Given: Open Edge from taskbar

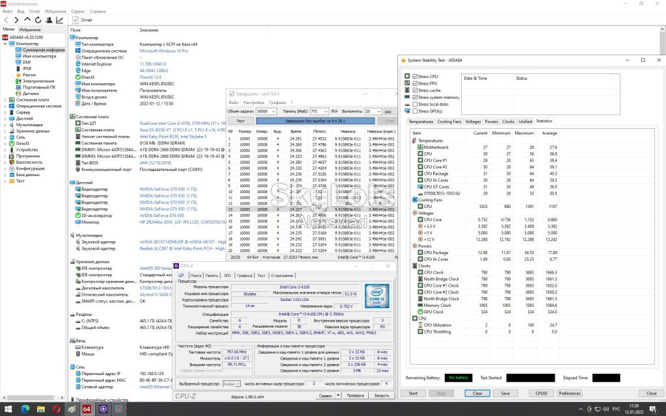Looking at the screenshot, I should 25,409.
